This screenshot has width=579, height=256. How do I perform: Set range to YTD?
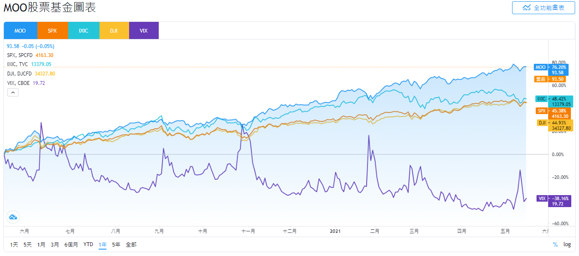88,244
